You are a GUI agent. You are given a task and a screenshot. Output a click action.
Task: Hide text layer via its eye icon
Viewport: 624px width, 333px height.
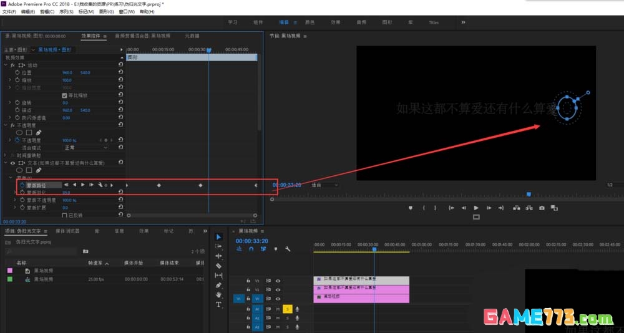pyautogui.click(x=12, y=163)
